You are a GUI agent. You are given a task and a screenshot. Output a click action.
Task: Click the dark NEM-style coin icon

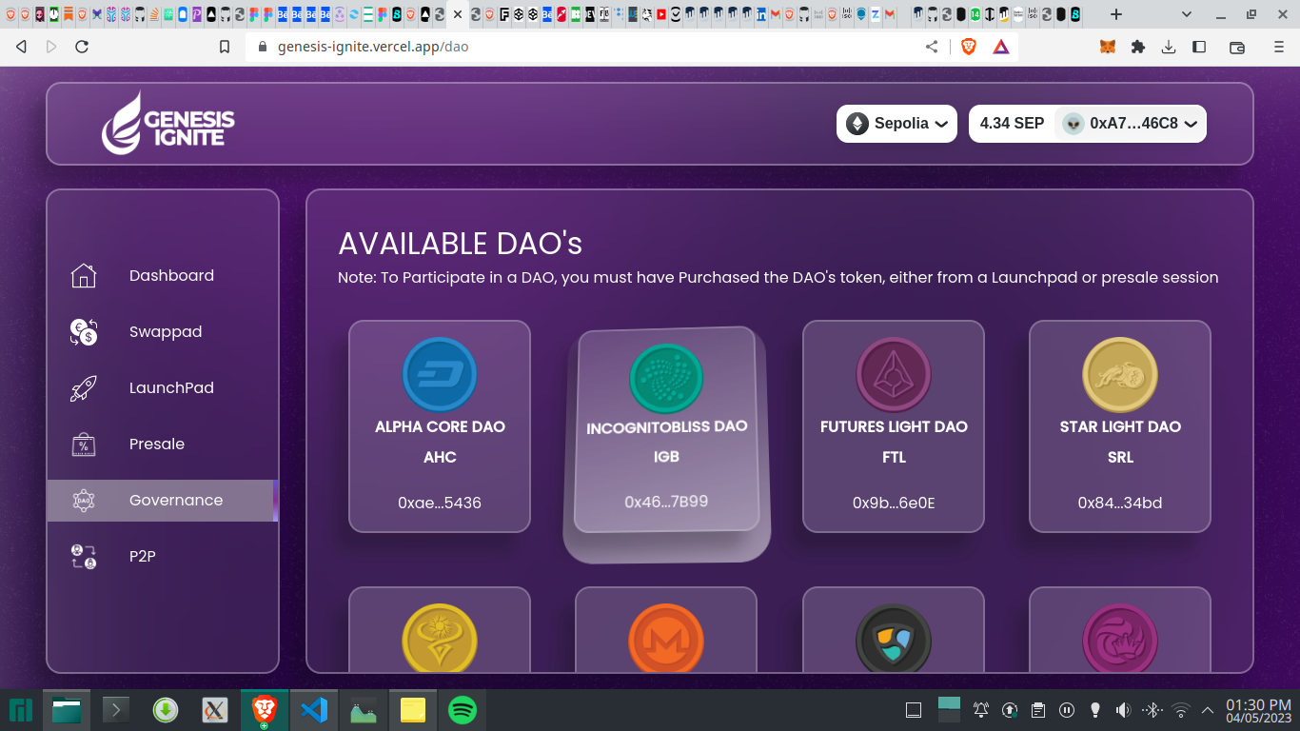[x=894, y=640]
